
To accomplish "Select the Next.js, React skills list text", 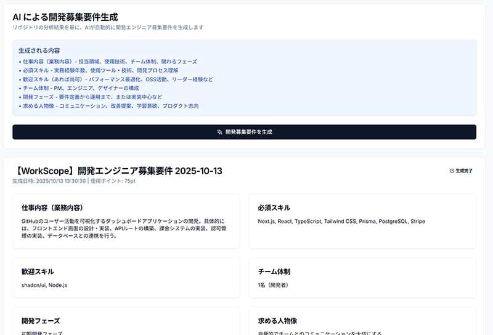I will tap(341, 221).
